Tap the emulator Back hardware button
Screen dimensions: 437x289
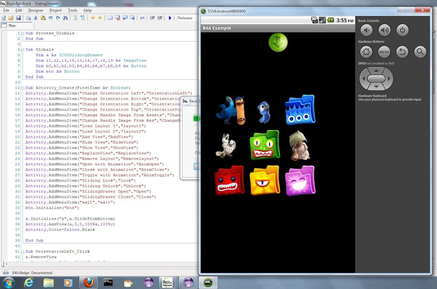point(402,52)
